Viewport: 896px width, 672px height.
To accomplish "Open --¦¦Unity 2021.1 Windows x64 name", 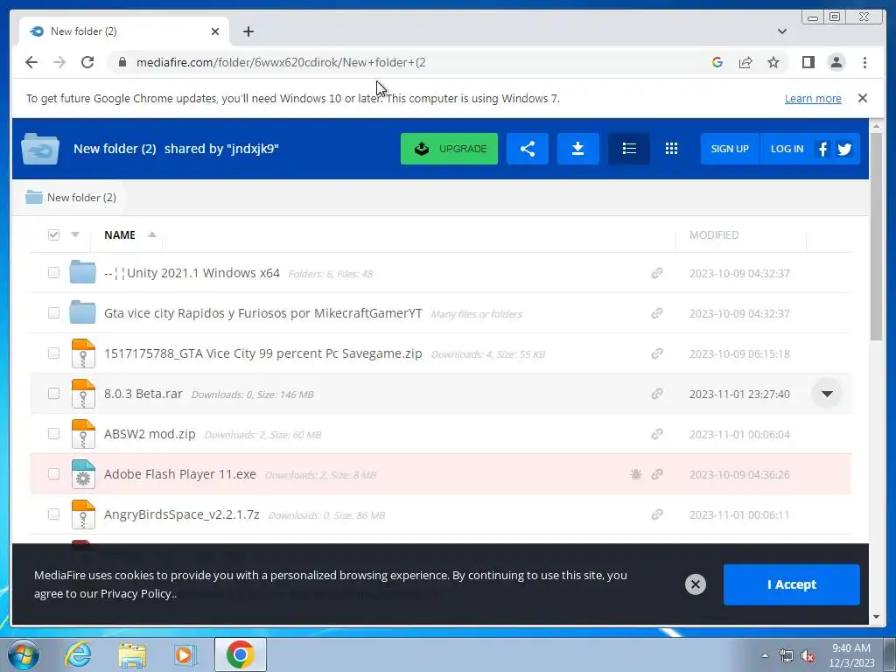I will point(192,273).
